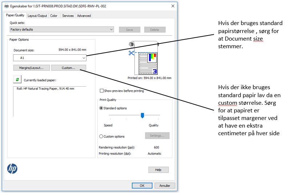Switch to the Services tab

pos(68,16)
